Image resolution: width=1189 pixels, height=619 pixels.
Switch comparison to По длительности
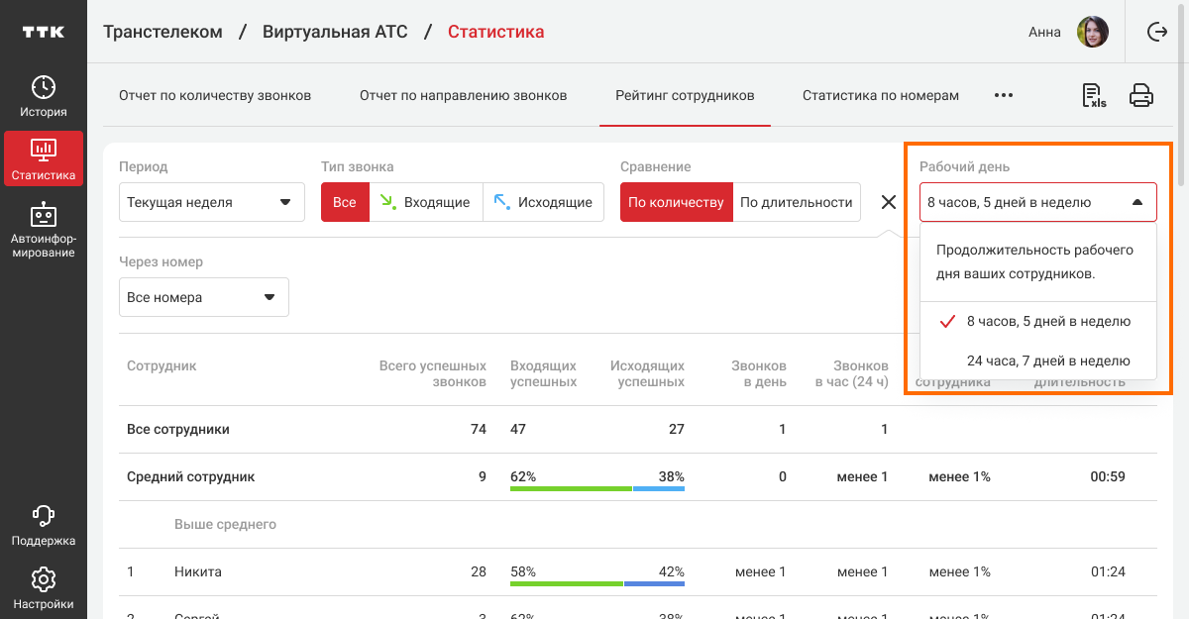[x=796, y=202]
